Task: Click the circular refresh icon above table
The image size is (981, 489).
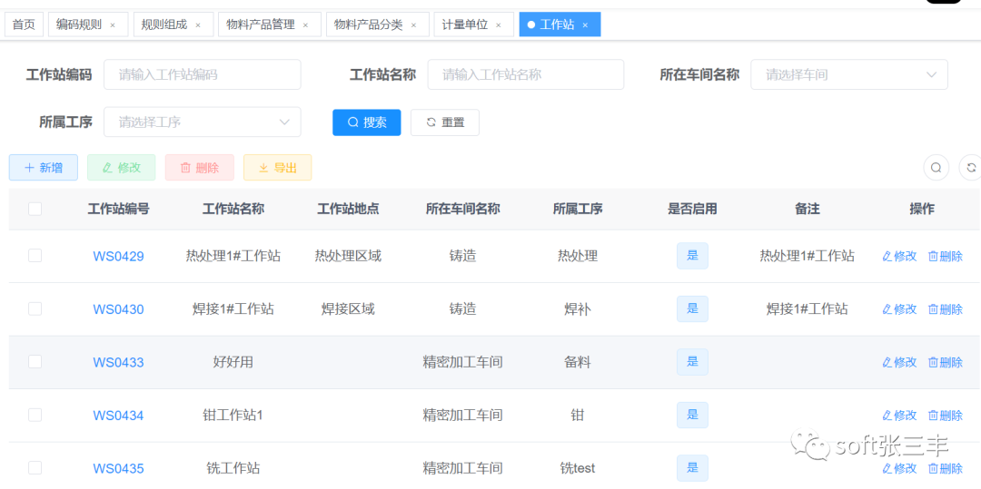Action: point(970,168)
